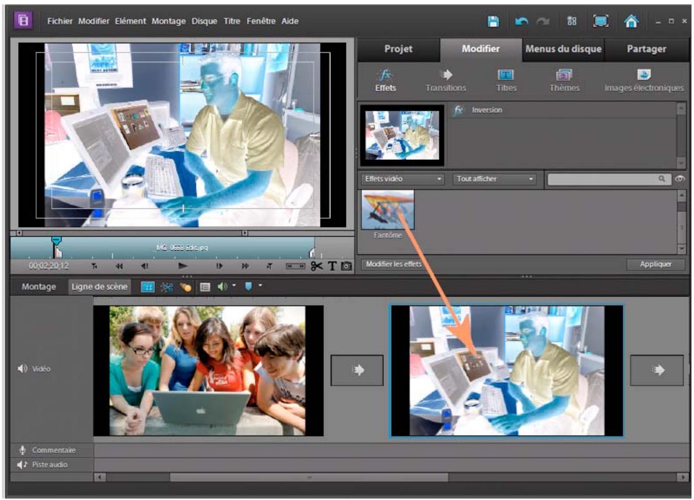Switch to the Partager tab

pos(648,48)
